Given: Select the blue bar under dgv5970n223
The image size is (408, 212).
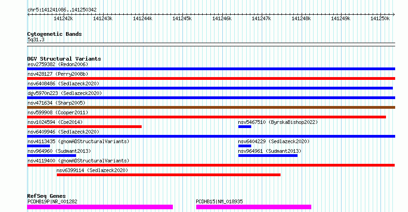Looking at the screenshot, I should coord(211,98).
